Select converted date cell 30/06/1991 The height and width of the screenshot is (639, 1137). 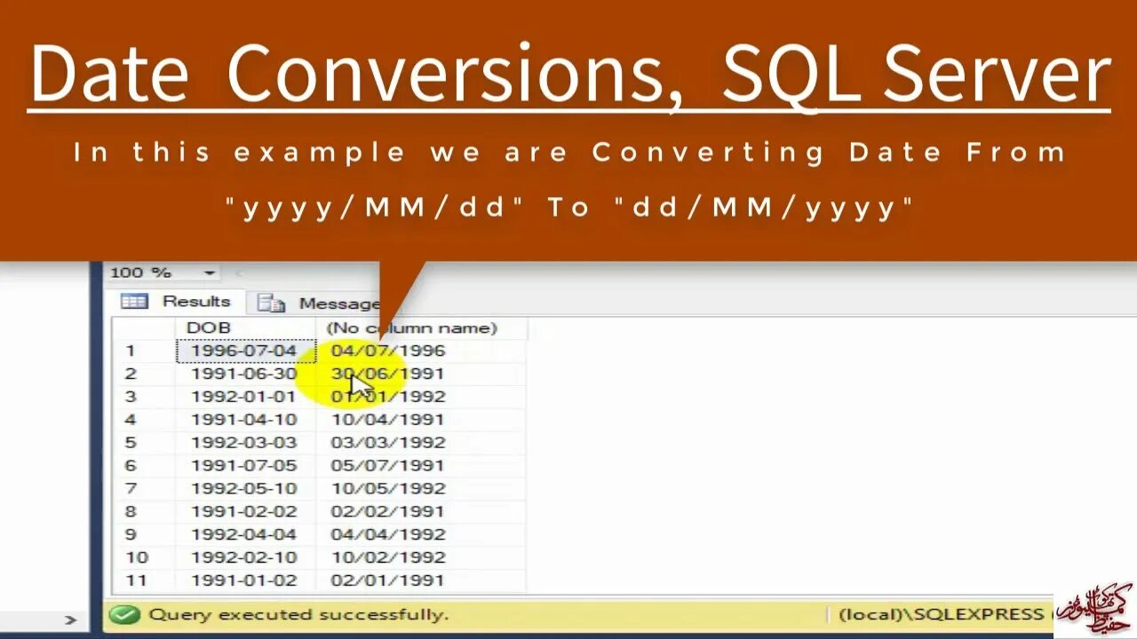(421, 374)
